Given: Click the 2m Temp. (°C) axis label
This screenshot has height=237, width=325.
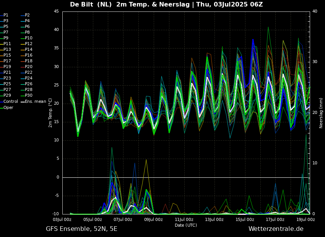Looking at the screenshot, I should point(50,113).
